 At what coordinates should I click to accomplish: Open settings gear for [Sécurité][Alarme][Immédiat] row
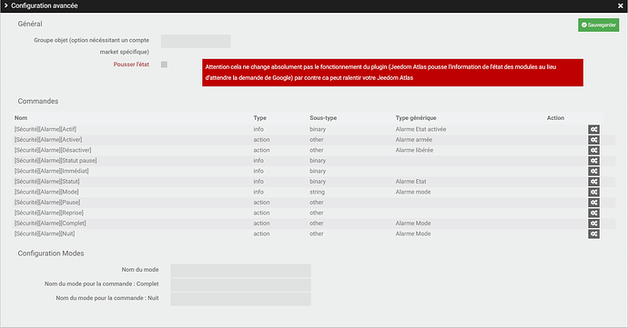click(593, 171)
